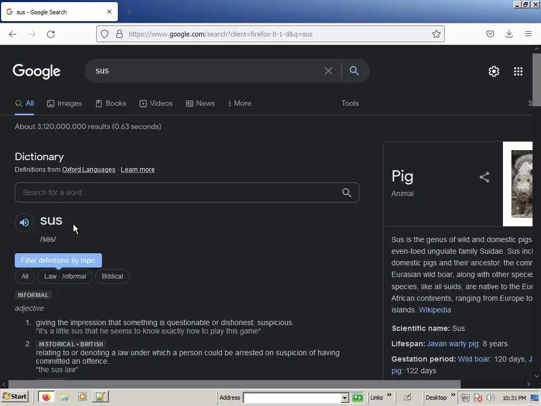The image size is (541, 406).
Task: Open the Firefox hamburger menu
Action: 528,34
